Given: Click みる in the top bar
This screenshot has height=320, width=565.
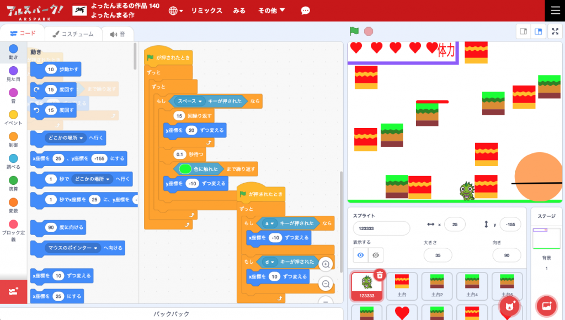Looking at the screenshot, I should point(239,11).
